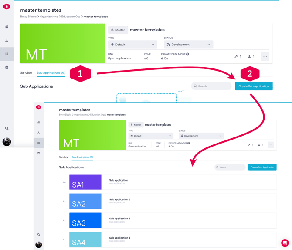Click the Search field beside badge 2 button

[212, 86]
